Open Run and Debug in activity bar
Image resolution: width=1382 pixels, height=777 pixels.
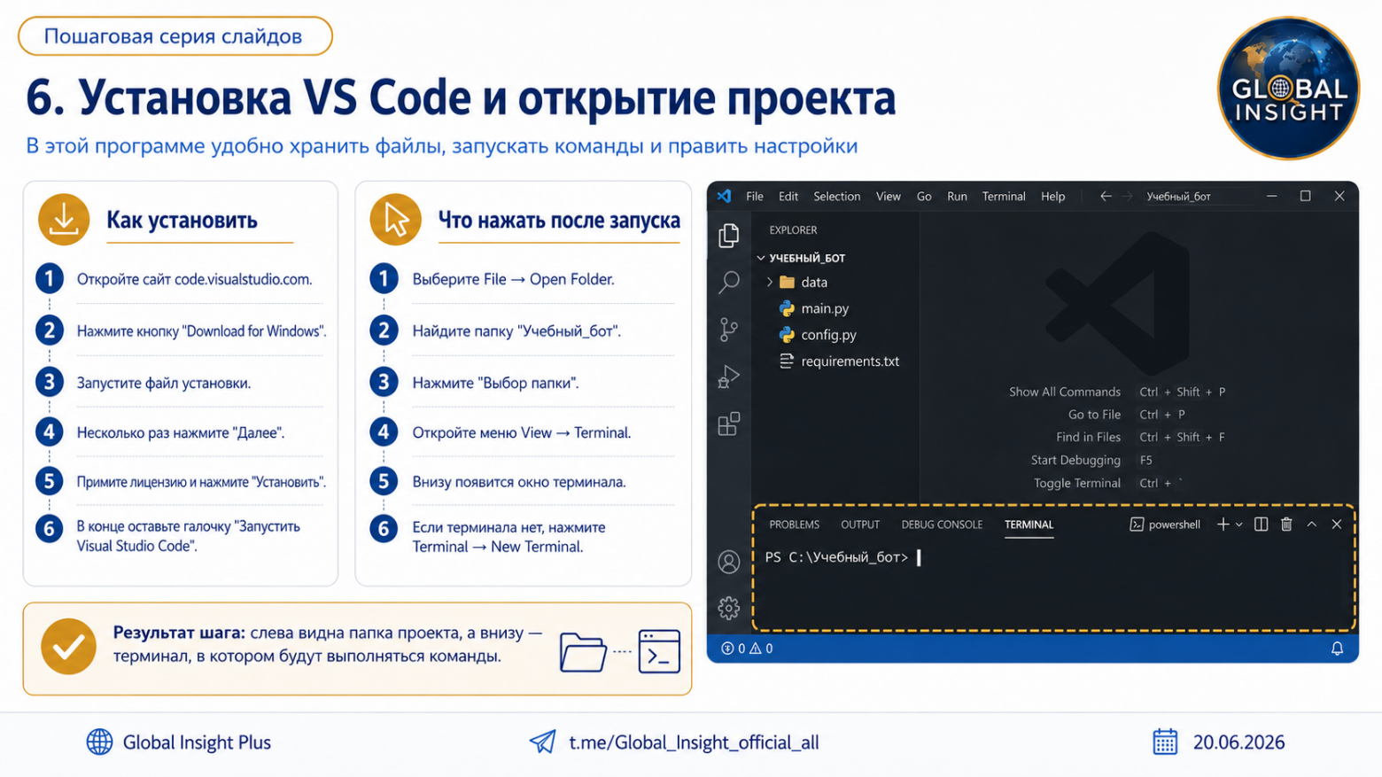(x=729, y=377)
